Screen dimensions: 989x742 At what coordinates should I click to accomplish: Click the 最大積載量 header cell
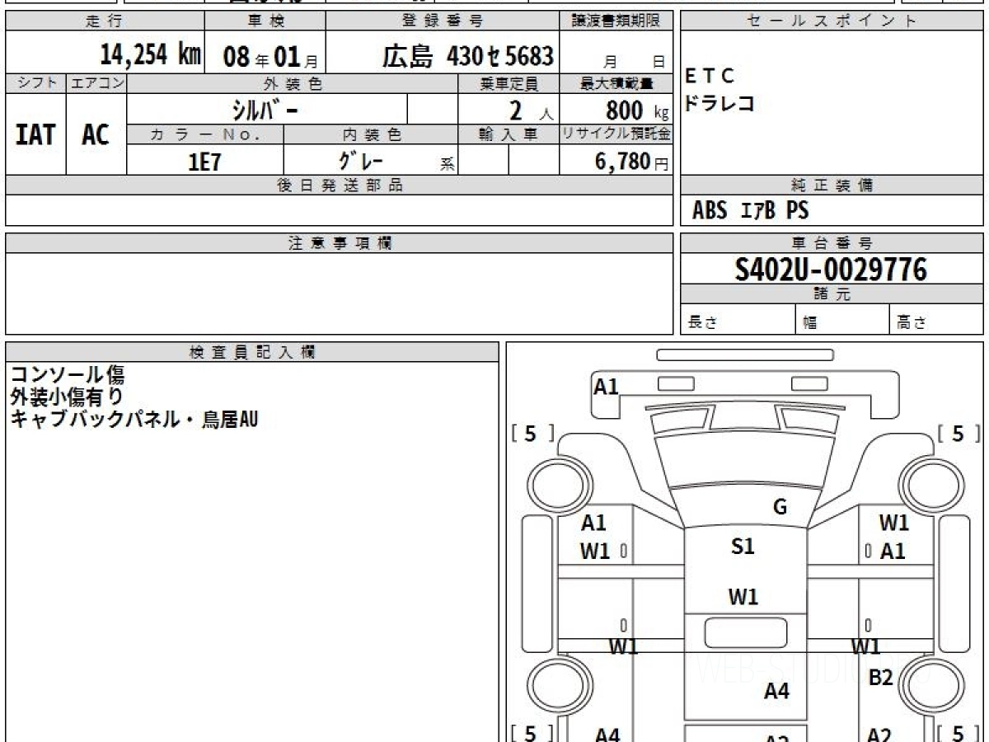(616, 83)
